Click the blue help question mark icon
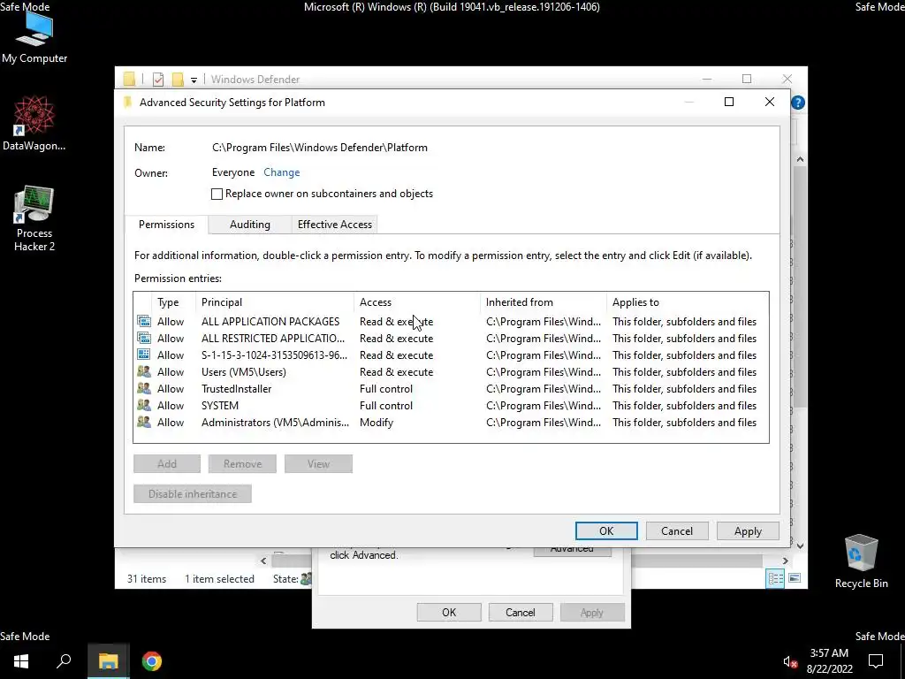905x679 pixels. (x=798, y=103)
